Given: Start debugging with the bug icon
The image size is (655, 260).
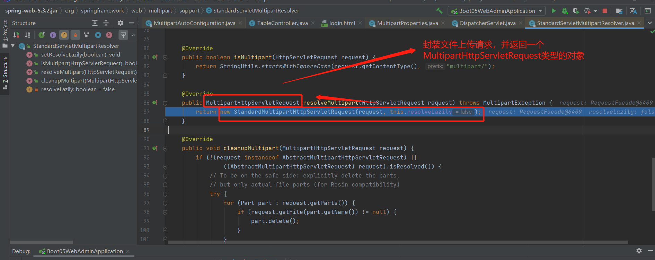Looking at the screenshot, I should [x=565, y=11].
